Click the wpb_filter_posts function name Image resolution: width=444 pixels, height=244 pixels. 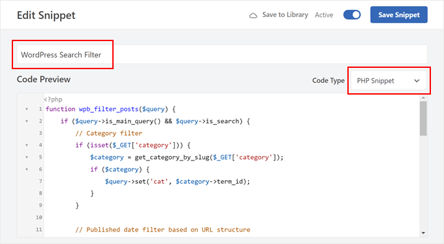pos(108,109)
